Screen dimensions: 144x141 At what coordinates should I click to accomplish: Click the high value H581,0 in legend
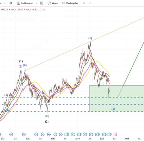[12, 10]
